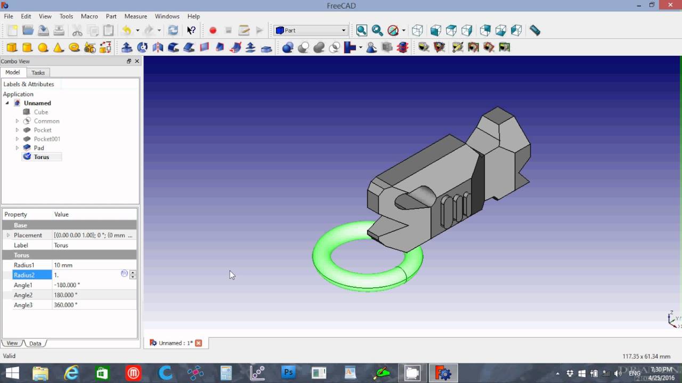Close the Unnamed : 1* document tab
This screenshot has height=383, width=682.
(198, 343)
